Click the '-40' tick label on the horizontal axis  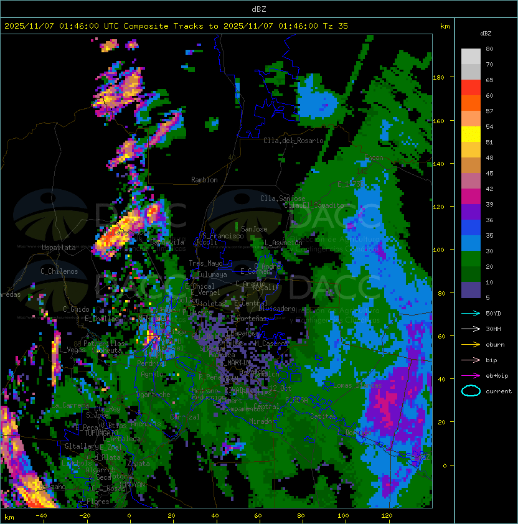pos(42,516)
